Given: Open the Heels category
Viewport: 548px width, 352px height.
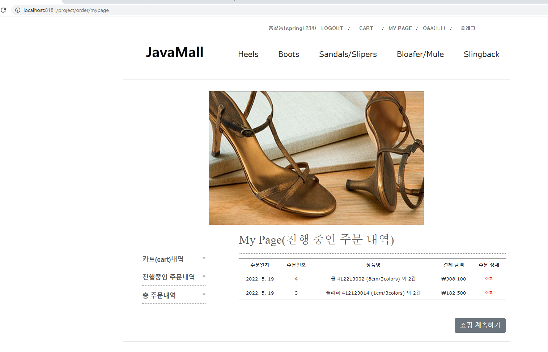Looking at the screenshot, I should [x=248, y=54].
